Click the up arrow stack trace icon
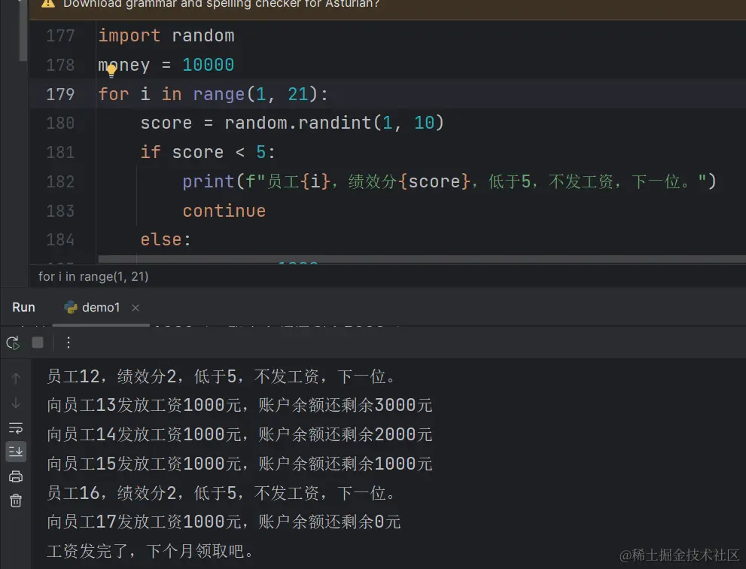This screenshot has height=569, width=746. click(x=16, y=379)
